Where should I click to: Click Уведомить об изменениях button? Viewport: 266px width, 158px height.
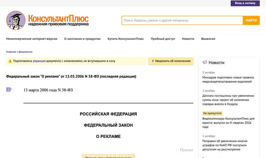pyautogui.click(x=171, y=61)
